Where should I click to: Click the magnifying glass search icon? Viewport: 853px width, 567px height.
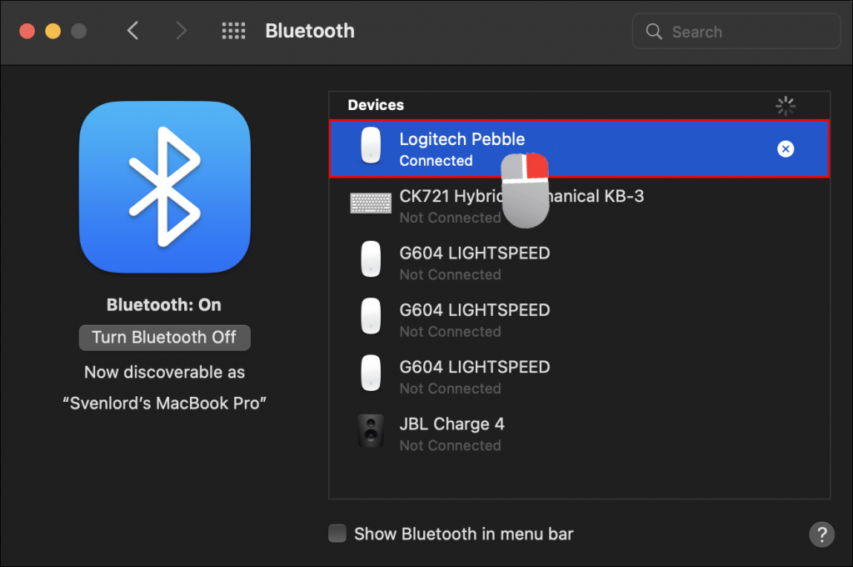pyautogui.click(x=655, y=31)
